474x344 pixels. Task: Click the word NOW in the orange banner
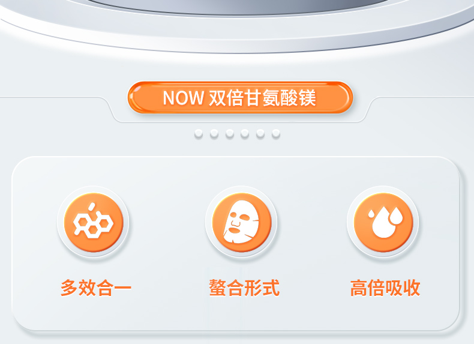[183, 98]
